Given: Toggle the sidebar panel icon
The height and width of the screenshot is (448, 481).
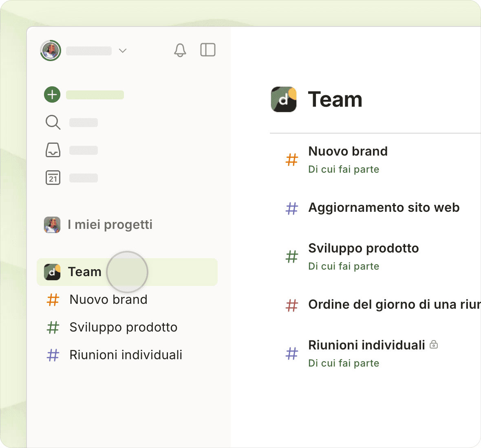Looking at the screenshot, I should (x=208, y=50).
